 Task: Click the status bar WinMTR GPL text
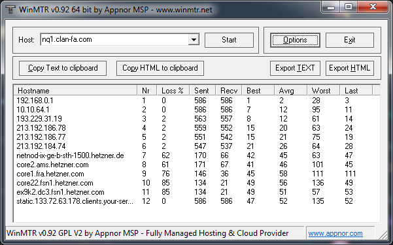(148, 233)
